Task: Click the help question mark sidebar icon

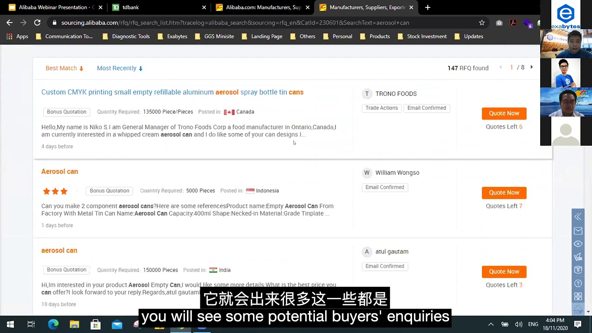Action: coord(578,283)
